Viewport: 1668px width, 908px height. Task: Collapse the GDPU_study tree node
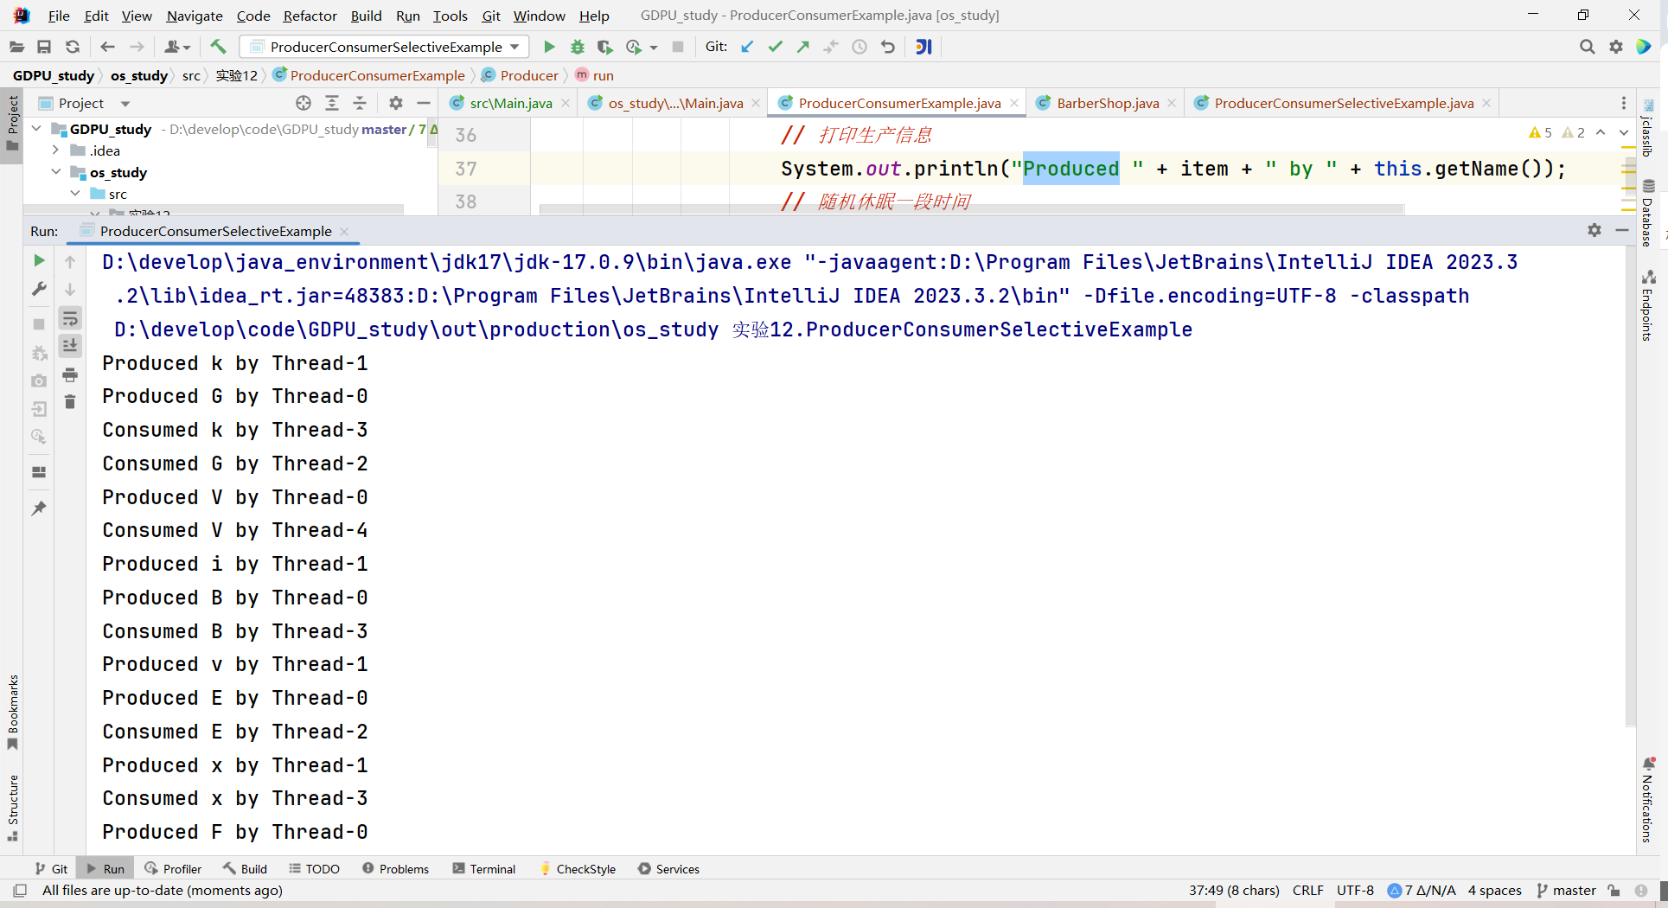pos(36,128)
